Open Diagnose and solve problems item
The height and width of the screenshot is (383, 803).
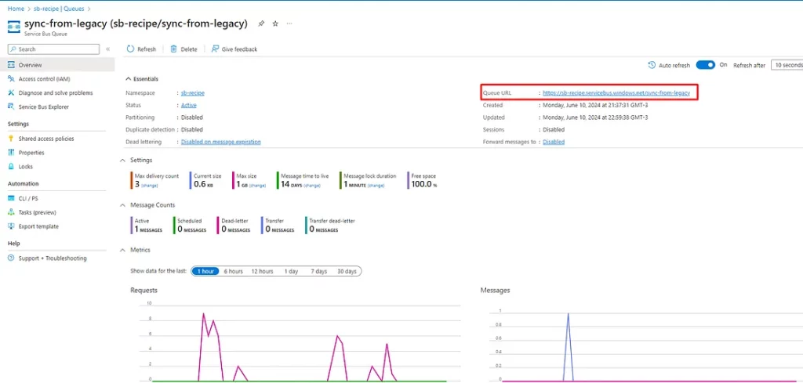click(x=57, y=92)
